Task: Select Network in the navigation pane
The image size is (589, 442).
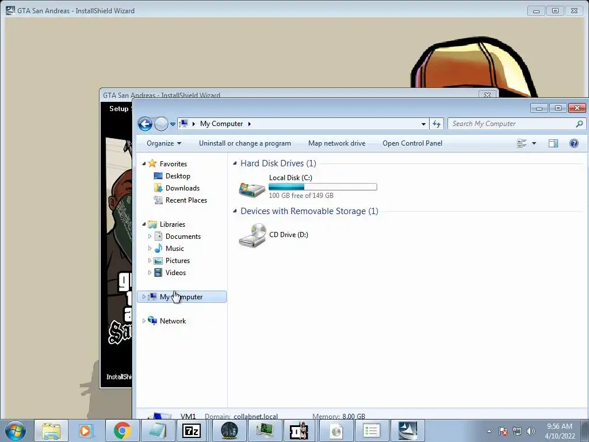Action: tap(173, 321)
